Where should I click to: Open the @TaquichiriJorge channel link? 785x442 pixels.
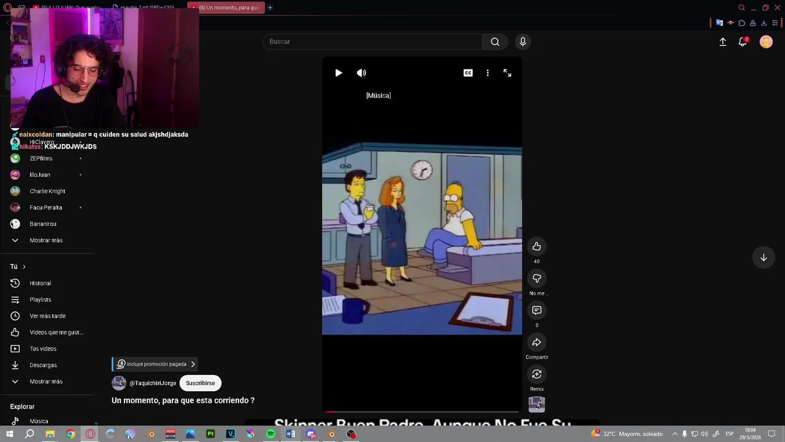[153, 383]
